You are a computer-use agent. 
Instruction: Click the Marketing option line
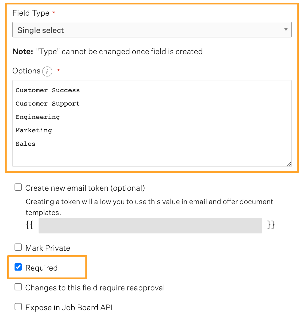tap(34, 130)
